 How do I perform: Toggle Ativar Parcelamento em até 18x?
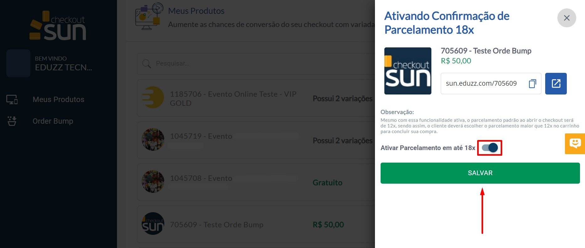490,148
